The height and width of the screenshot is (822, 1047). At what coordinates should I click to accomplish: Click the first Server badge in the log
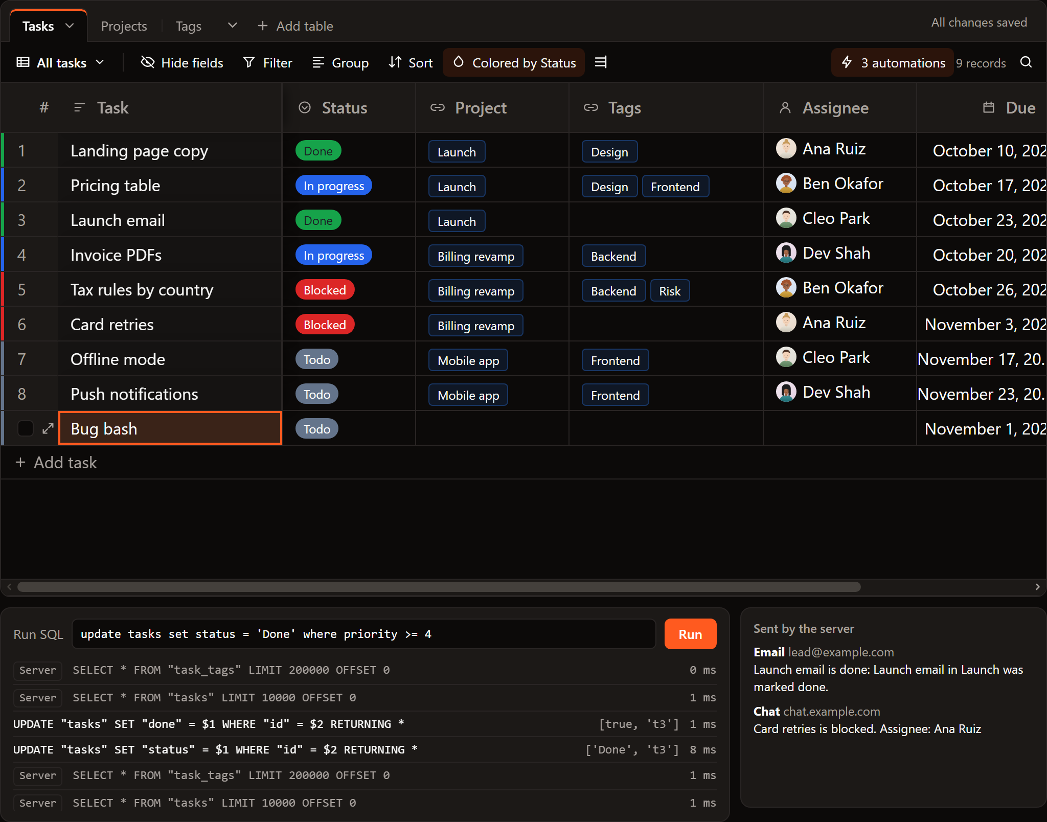point(37,670)
